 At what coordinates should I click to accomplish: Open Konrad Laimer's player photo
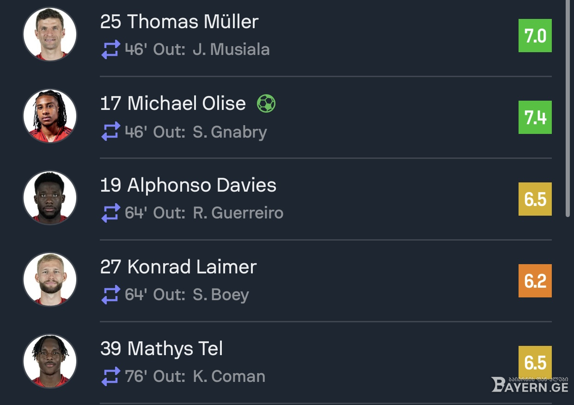[x=50, y=279]
